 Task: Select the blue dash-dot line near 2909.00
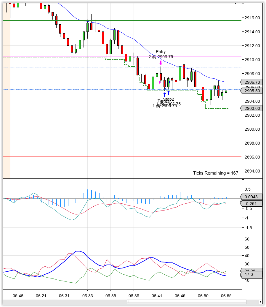[122, 67]
